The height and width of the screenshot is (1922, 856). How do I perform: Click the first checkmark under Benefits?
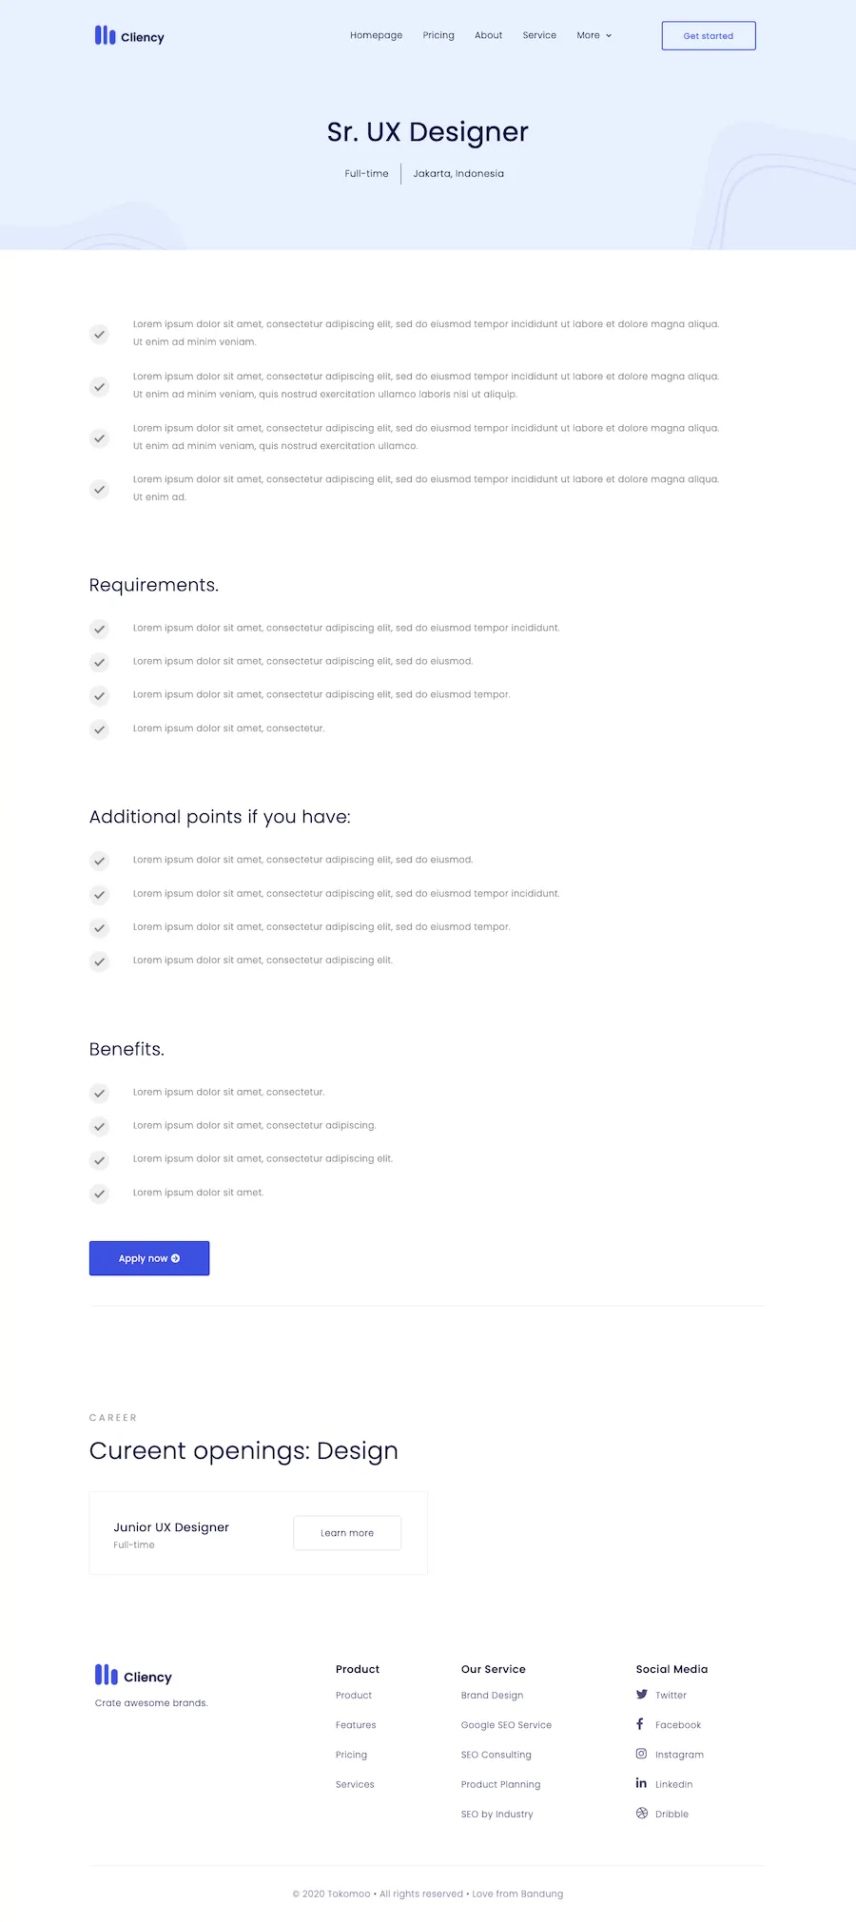pos(99,1093)
